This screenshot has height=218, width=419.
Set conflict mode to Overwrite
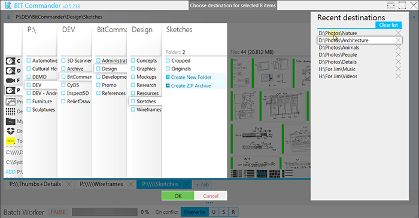pyautogui.click(x=195, y=212)
